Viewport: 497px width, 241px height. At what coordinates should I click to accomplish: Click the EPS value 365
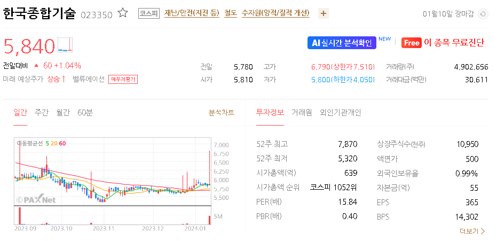click(472, 202)
